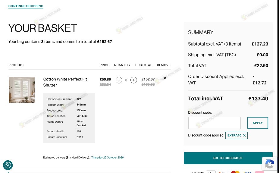Click the Google Pay icon
The height and width of the screenshot is (173, 279).
point(223,172)
